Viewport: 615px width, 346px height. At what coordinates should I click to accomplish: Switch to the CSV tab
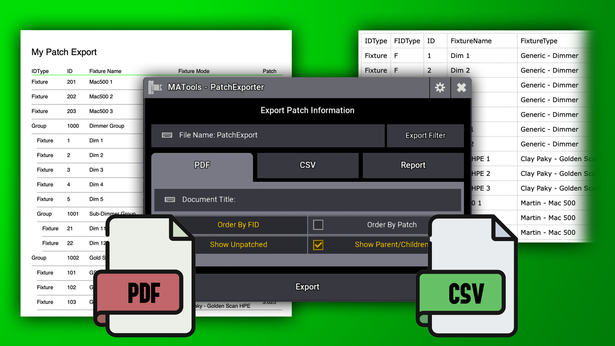point(307,165)
